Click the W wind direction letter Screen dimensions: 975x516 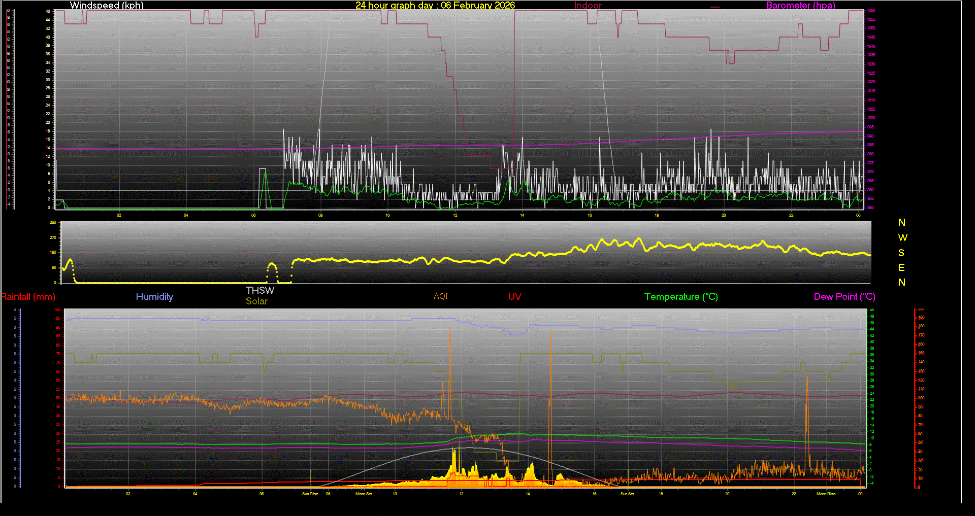[x=902, y=237]
